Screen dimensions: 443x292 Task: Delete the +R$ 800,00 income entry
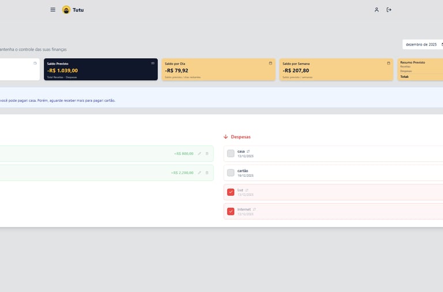click(x=207, y=153)
